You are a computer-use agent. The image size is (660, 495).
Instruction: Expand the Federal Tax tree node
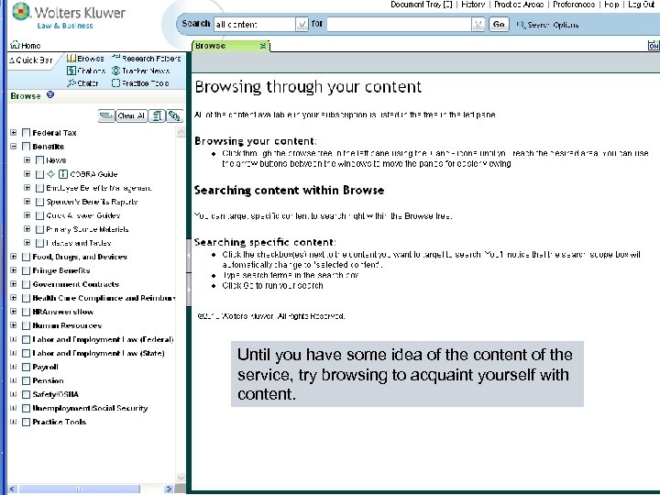click(x=14, y=133)
